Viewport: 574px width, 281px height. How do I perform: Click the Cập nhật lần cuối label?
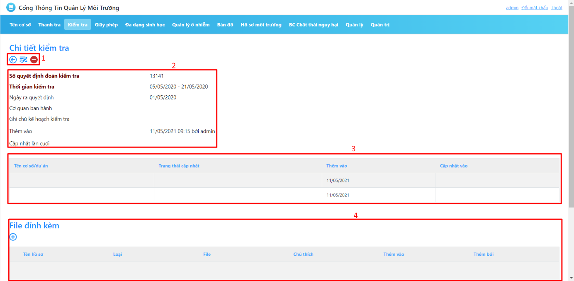coord(29,143)
